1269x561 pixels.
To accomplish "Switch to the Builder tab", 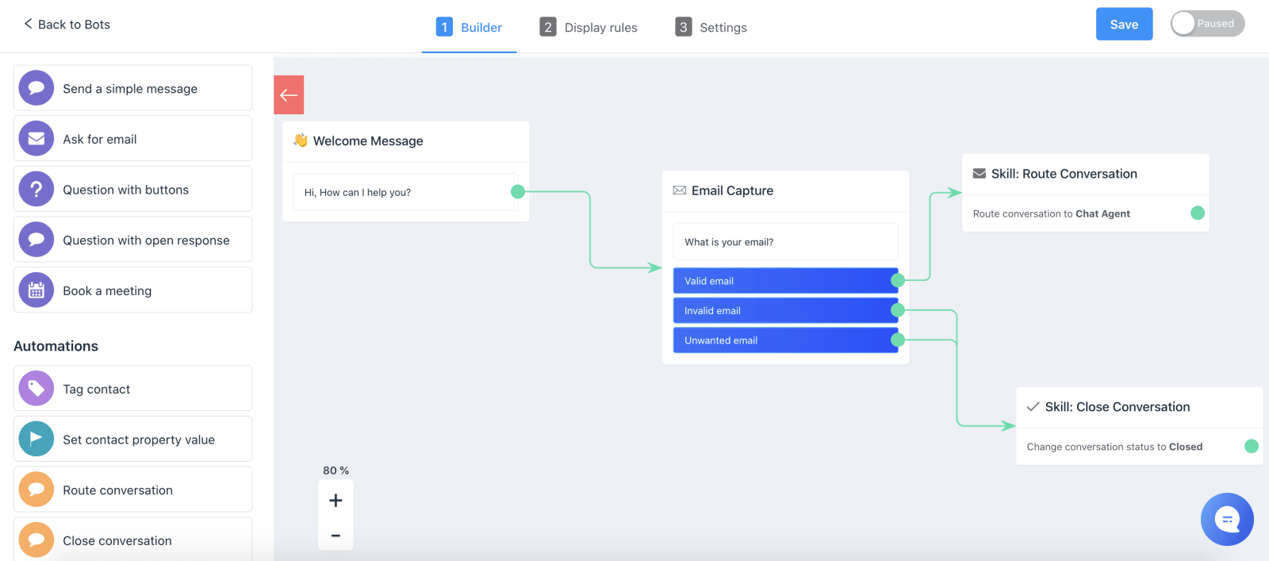I will pyautogui.click(x=470, y=27).
